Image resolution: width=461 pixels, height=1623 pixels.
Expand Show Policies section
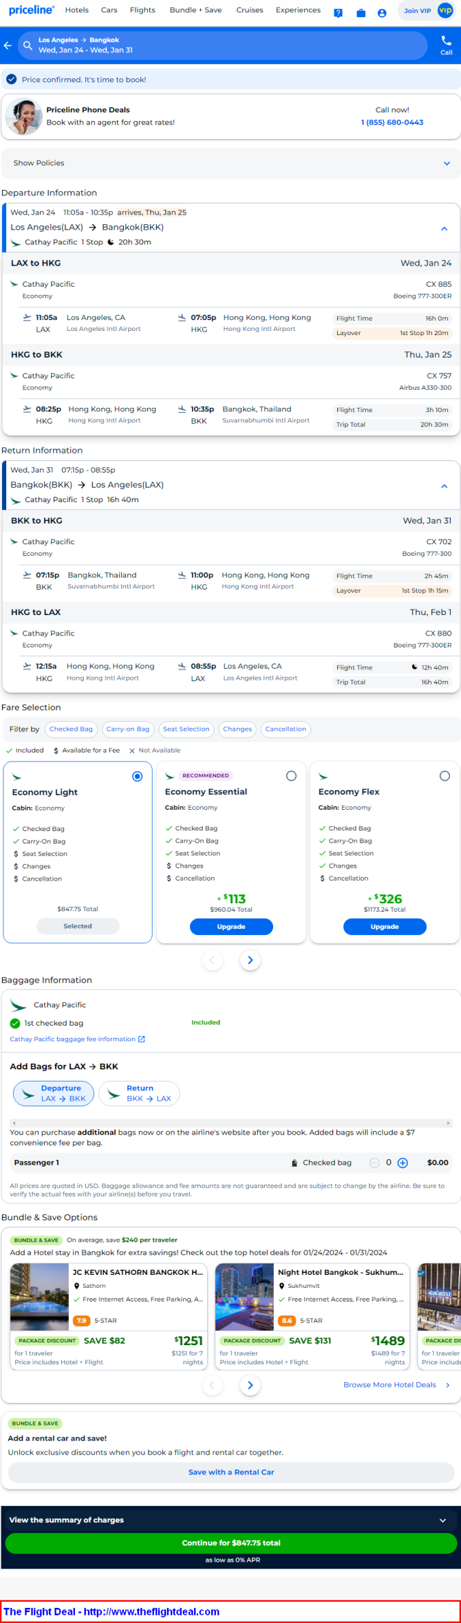click(x=231, y=163)
